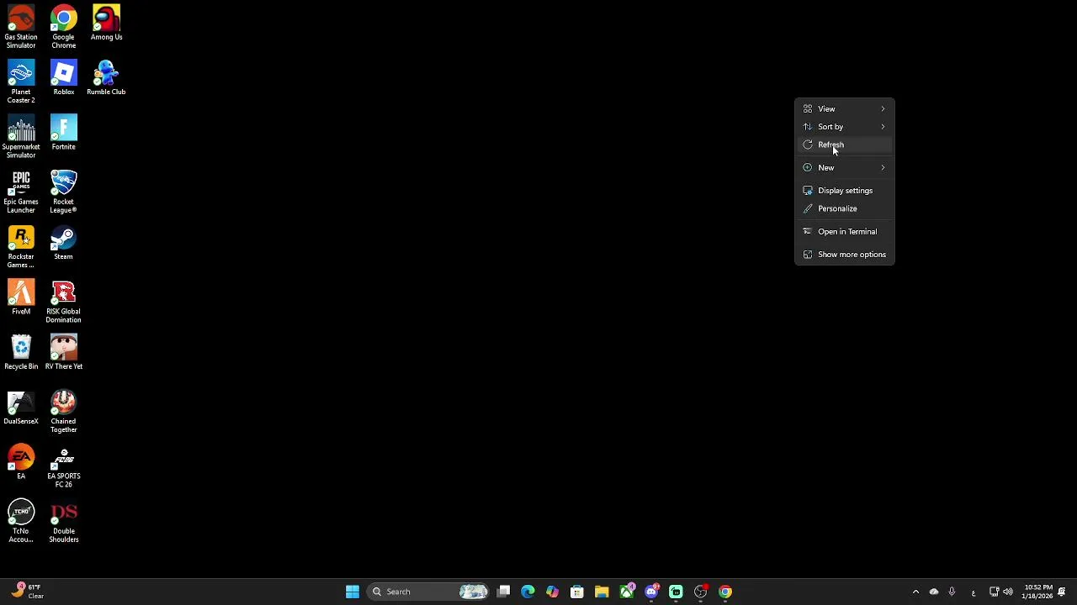The image size is (1077, 605).
Task: Open Gas Station Simulator desktop icon
Action: coord(21,27)
